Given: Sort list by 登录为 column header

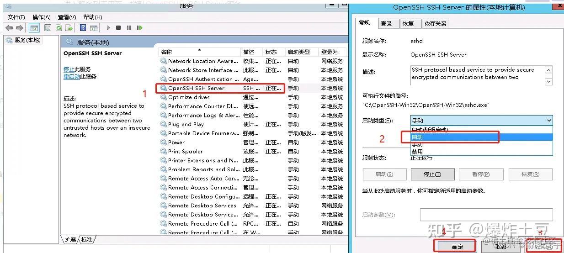Looking at the screenshot, I should (332, 52).
